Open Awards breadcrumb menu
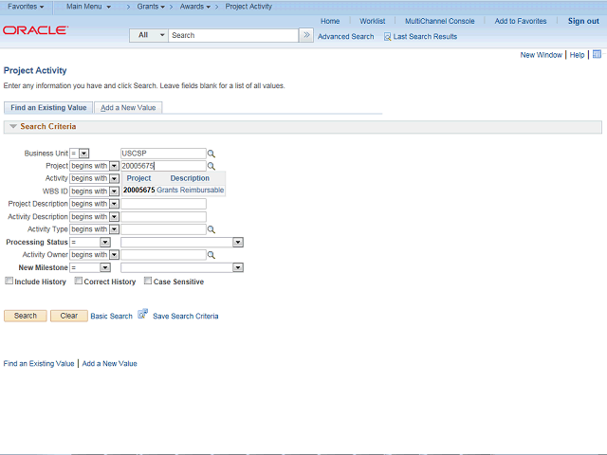 tap(195, 7)
